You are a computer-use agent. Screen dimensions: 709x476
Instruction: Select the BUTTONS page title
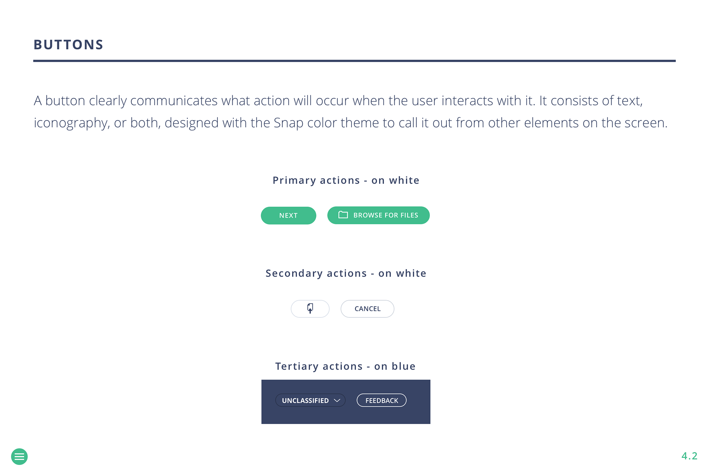[69, 45]
